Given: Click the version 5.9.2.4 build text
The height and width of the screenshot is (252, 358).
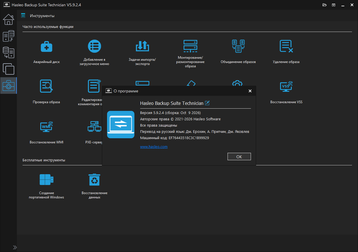Looking at the screenshot, I should (170, 113).
